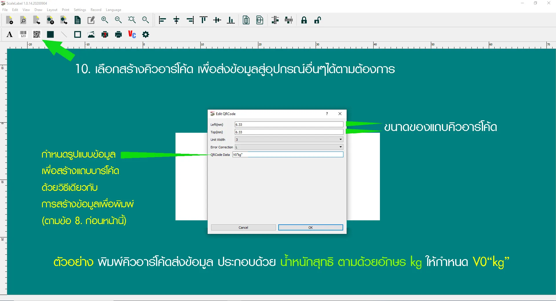Click the Zoom In magnifier
The image size is (556, 301).
coord(105,20)
